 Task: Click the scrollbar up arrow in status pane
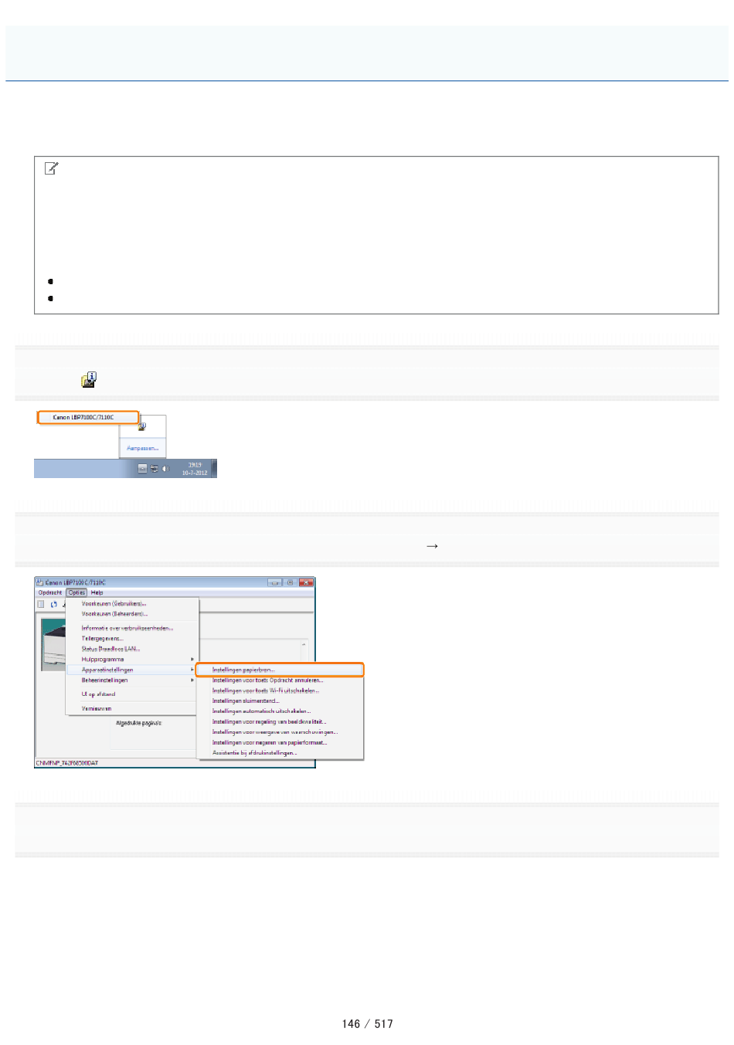304,644
